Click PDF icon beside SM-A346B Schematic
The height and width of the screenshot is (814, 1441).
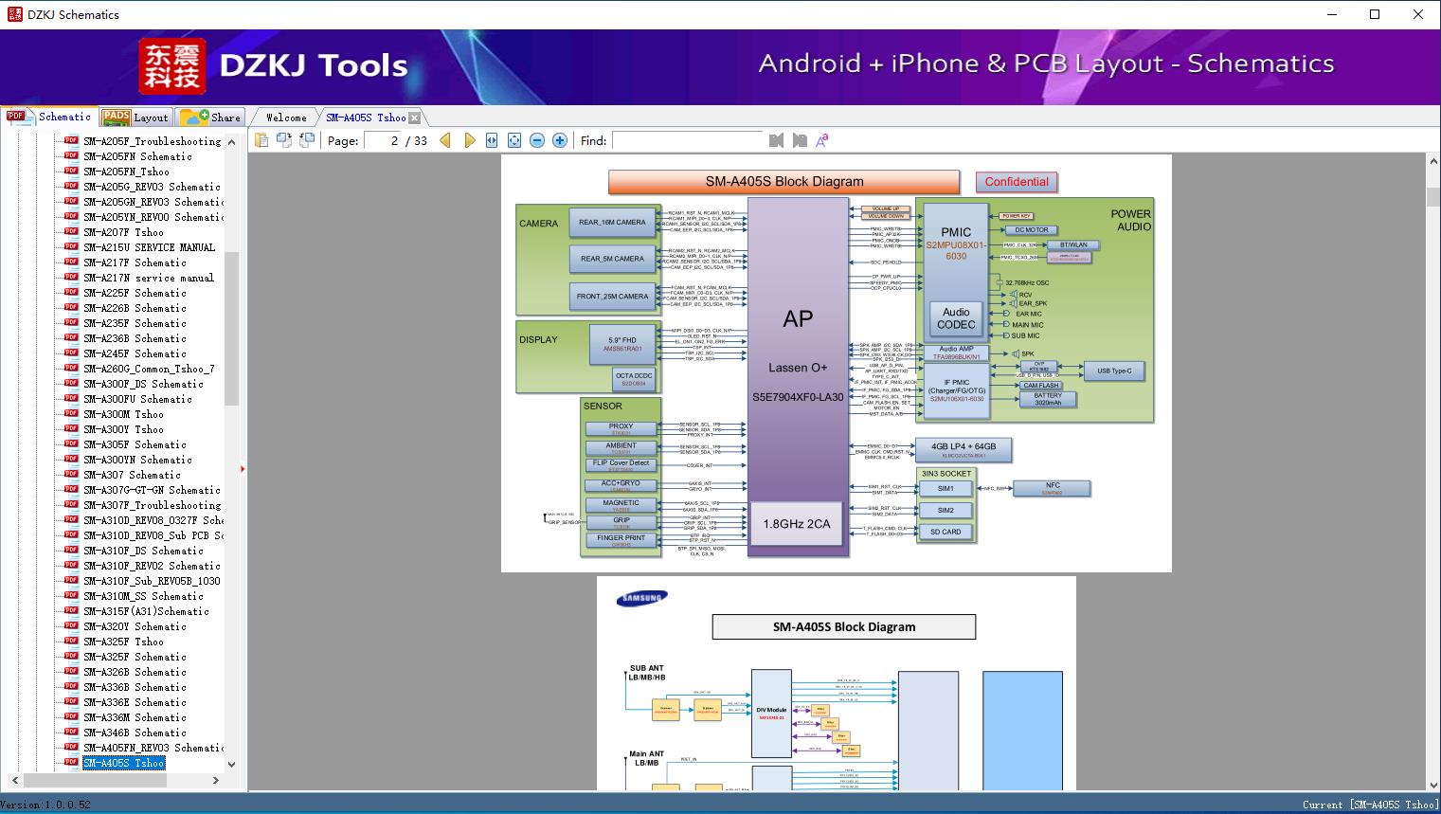click(71, 733)
